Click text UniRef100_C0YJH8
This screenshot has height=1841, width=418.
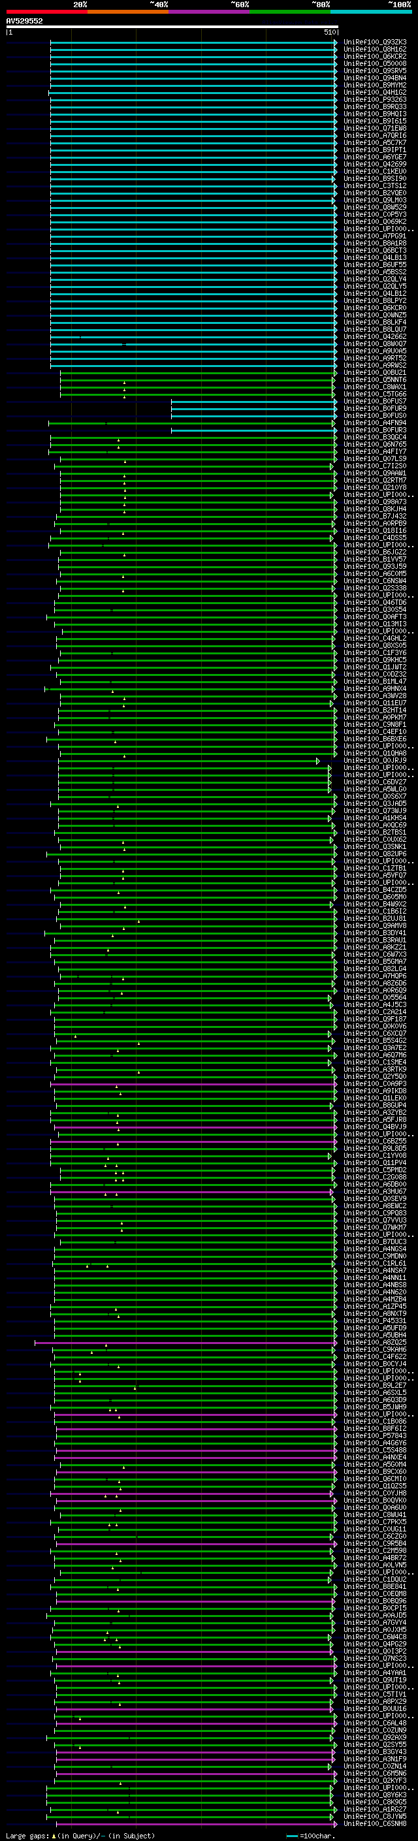click(x=375, y=1493)
